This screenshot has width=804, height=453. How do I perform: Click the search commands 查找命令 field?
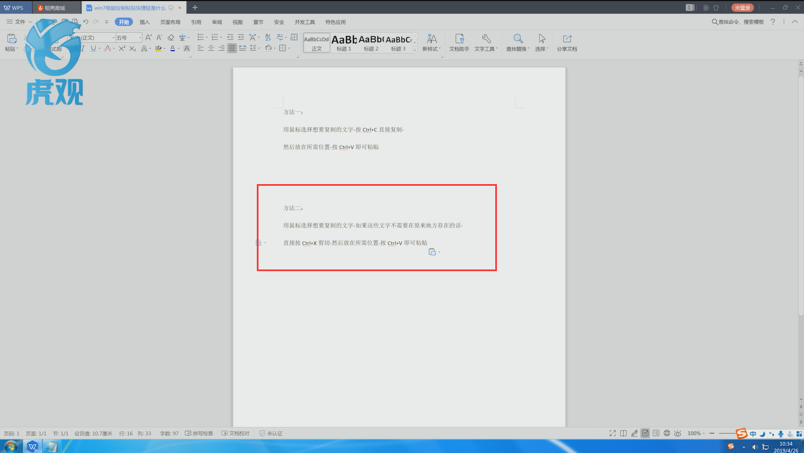click(x=738, y=22)
